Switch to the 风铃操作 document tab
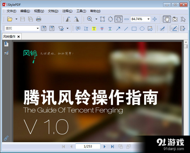This screenshot has width=190, height=153. 9,36
